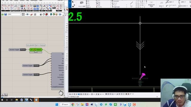Screen dimensions: 191x107
Task: Expand the View component panel
Action: click(59, 11)
